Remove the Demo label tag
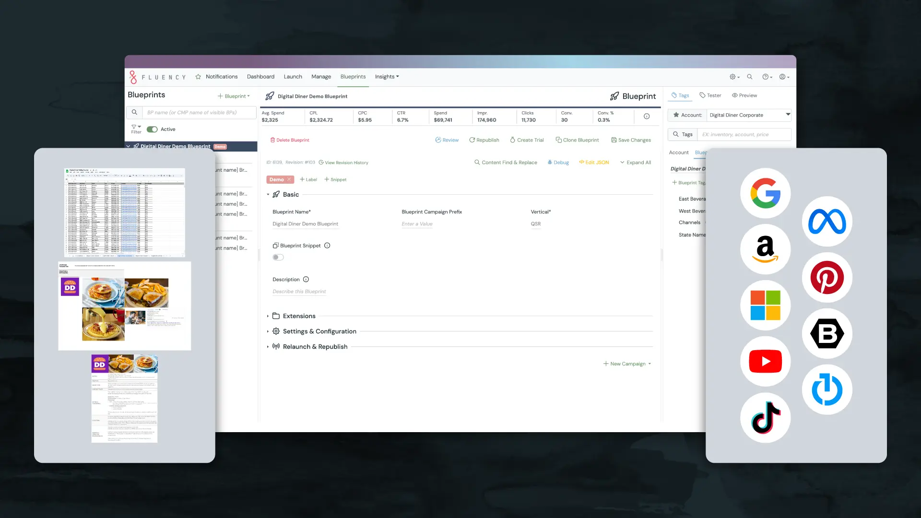Image resolution: width=921 pixels, height=518 pixels. (x=289, y=179)
